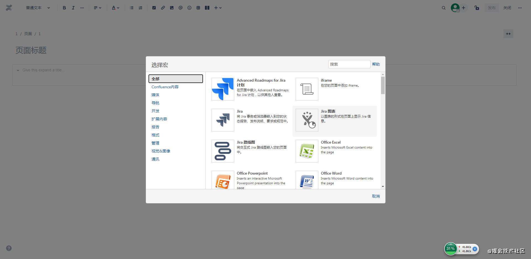Select the 全部 category

176,79
